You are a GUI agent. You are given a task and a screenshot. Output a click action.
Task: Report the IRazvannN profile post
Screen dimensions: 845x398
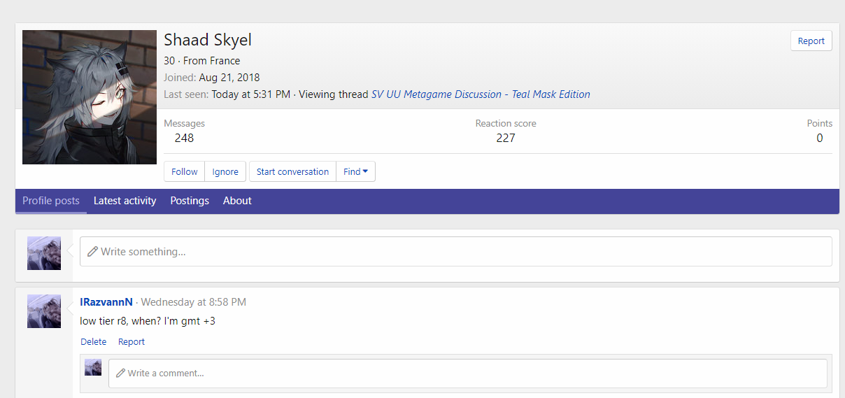pyautogui.click(x=132, y=342)
